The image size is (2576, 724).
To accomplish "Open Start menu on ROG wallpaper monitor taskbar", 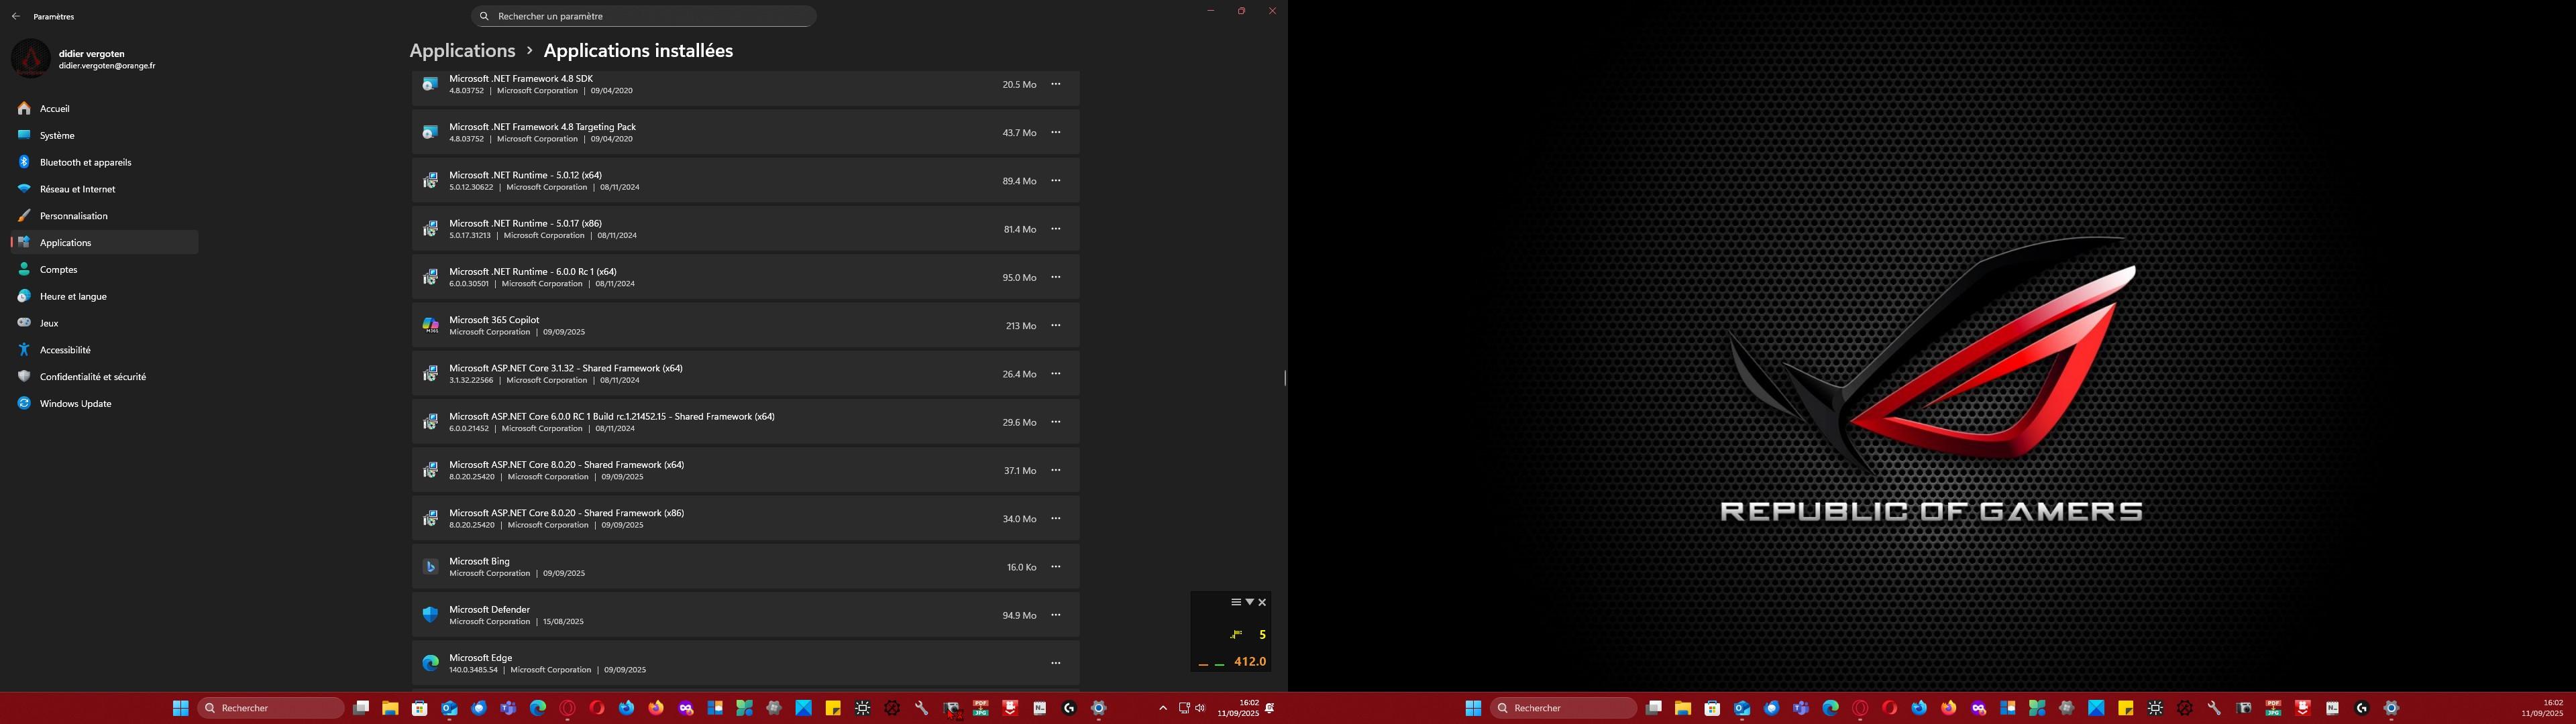I will click(1474, 708).
